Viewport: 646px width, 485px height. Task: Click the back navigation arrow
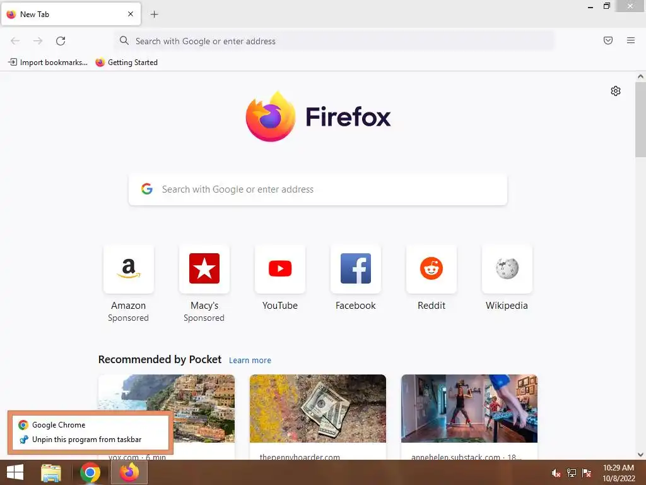15,41
